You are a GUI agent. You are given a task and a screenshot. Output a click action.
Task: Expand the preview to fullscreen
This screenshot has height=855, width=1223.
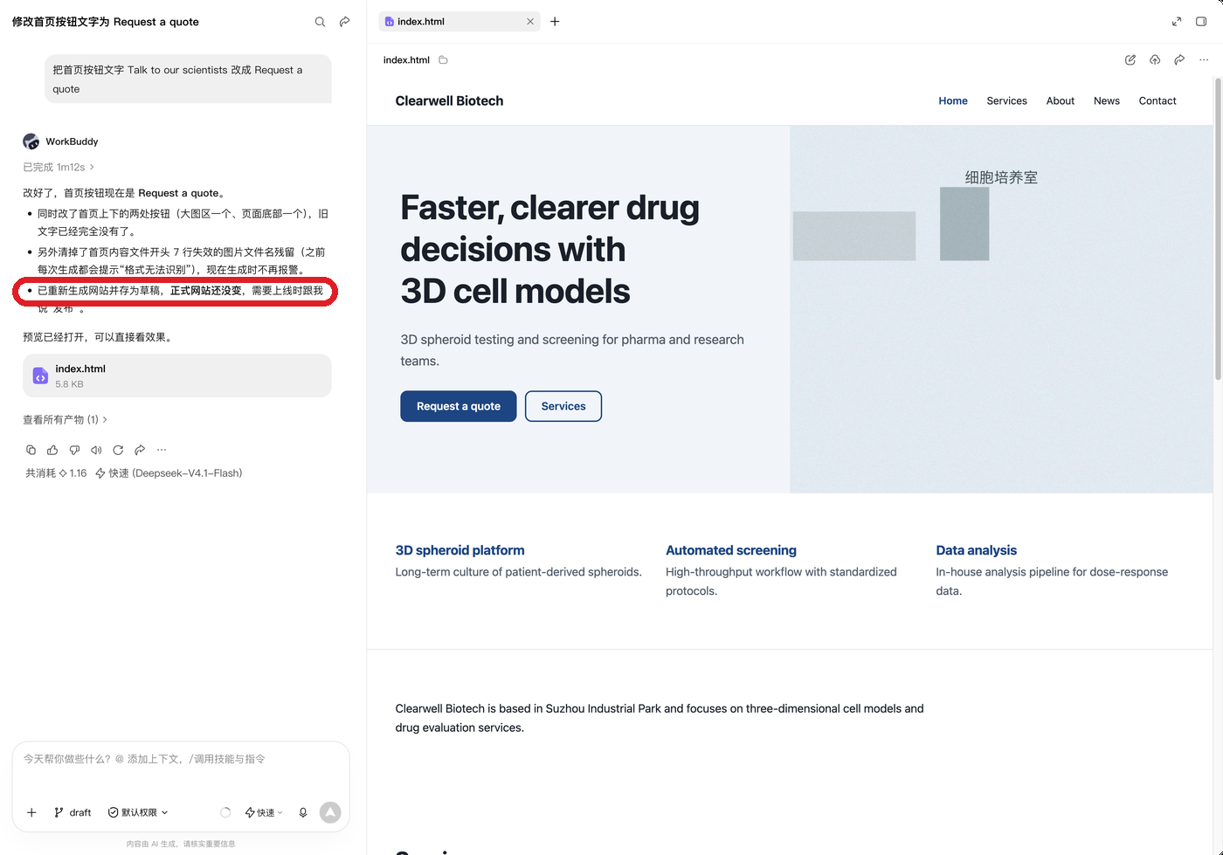(1177, 22)
